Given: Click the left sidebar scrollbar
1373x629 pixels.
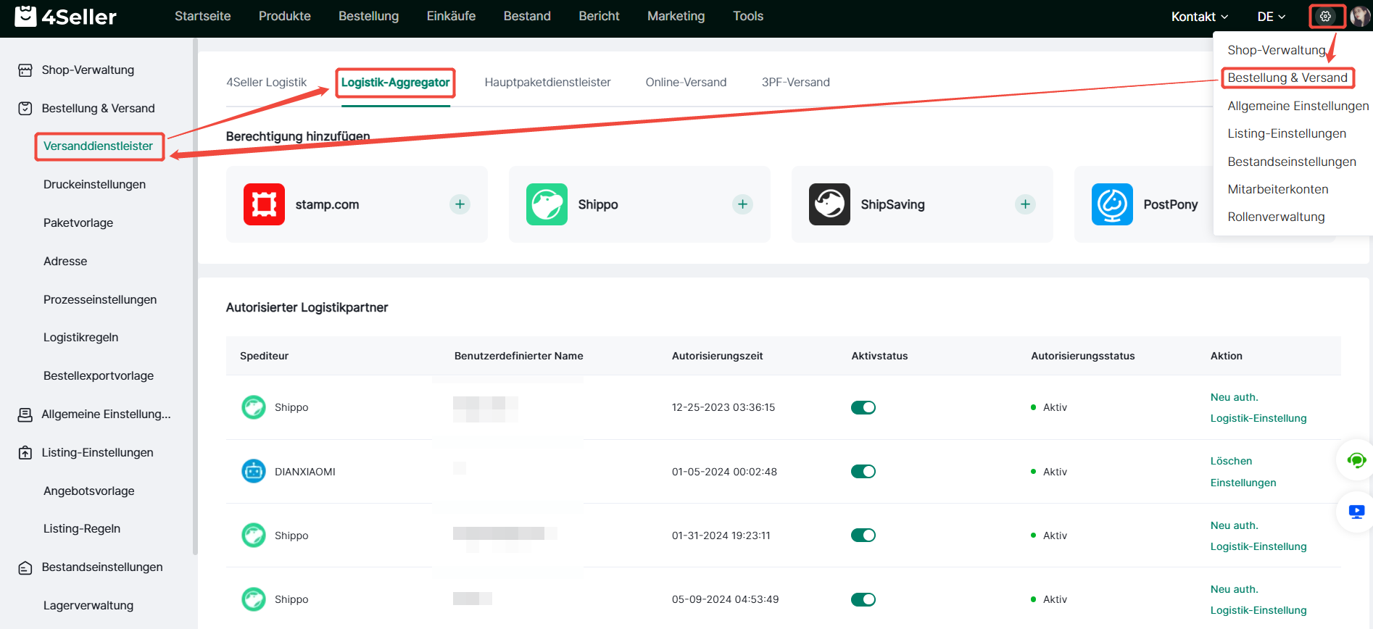Looking at the screenshot, I should [x=195, y=297].
